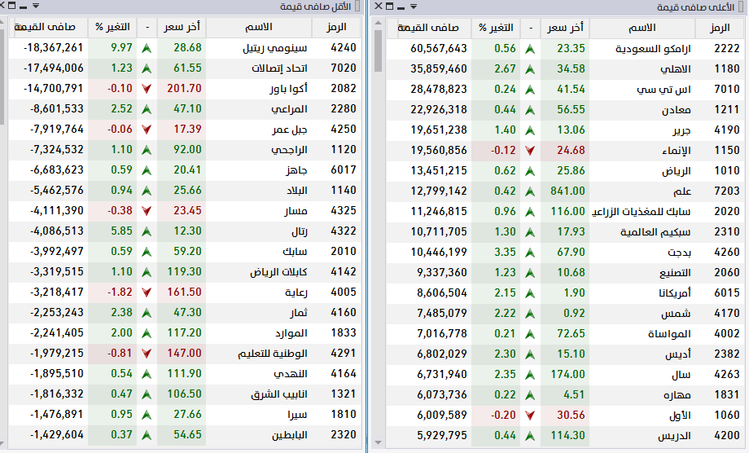Screen dimensions: 749x453
Task: Click up arrow icon in المراعي row
Action: click(x=147, y=109)
